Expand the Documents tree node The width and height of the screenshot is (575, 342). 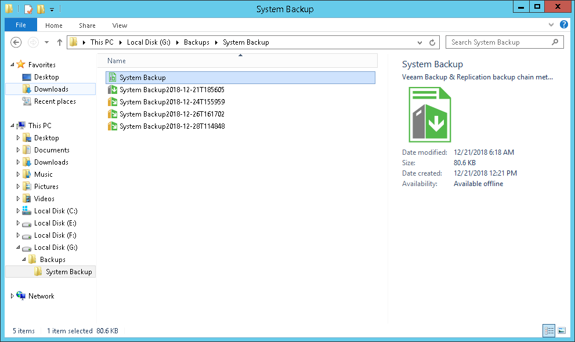pyautogui.click(x=18, y=150)
